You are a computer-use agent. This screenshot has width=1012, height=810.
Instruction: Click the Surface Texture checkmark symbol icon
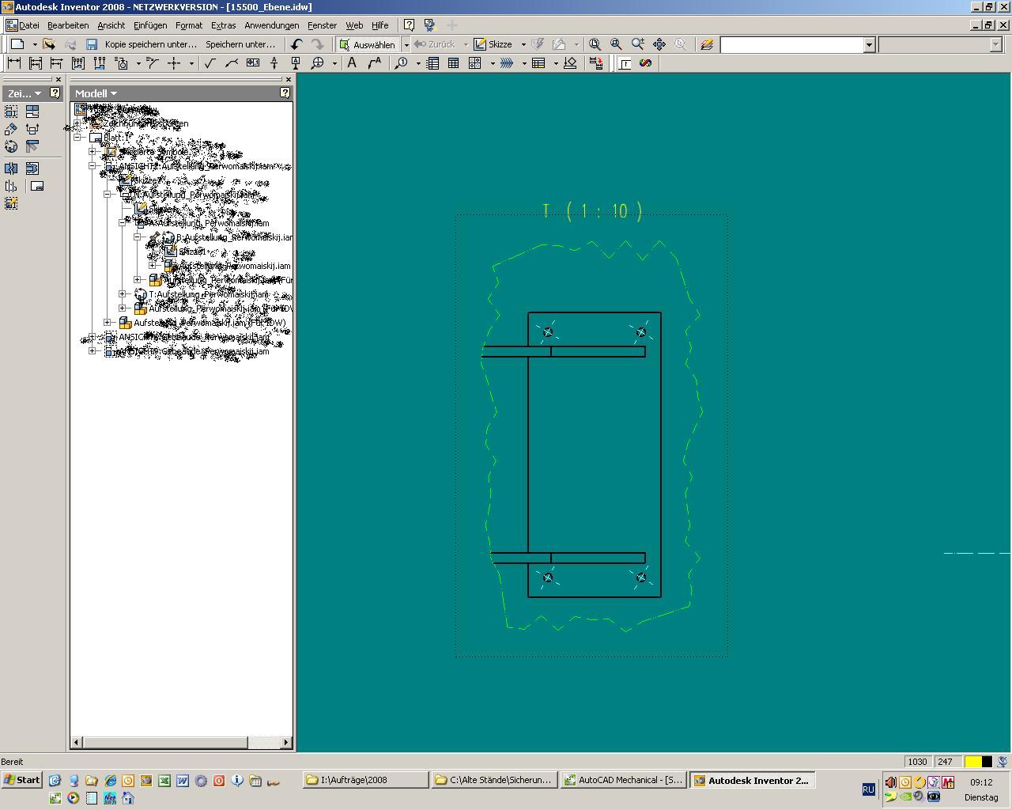[210, 63]
